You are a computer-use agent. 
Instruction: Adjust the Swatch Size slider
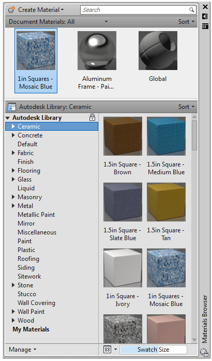(x=153, y=350)
